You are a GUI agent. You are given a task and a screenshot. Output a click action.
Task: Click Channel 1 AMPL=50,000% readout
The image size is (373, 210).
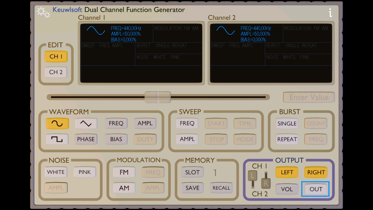126,34
